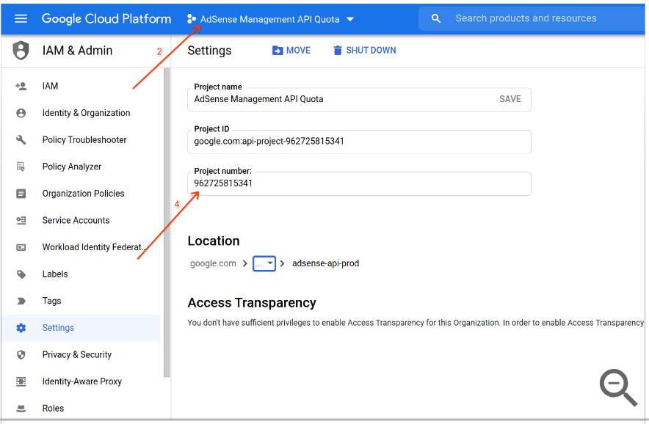Click the Project number field
Viewport: 649px width, 424px height.
(x=359, y=183)
